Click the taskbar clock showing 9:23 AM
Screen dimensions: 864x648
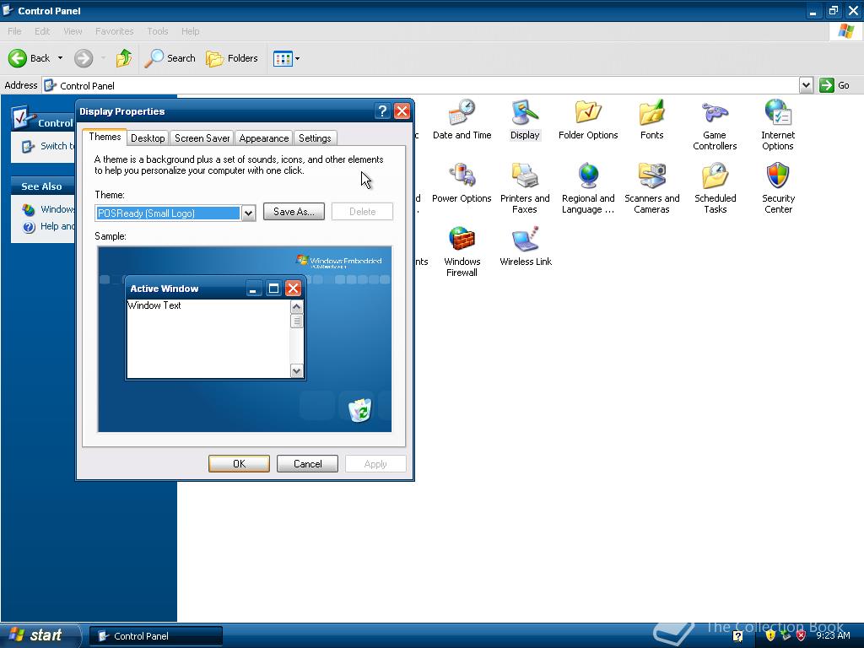pyautogui.click(x=833, y=635)
